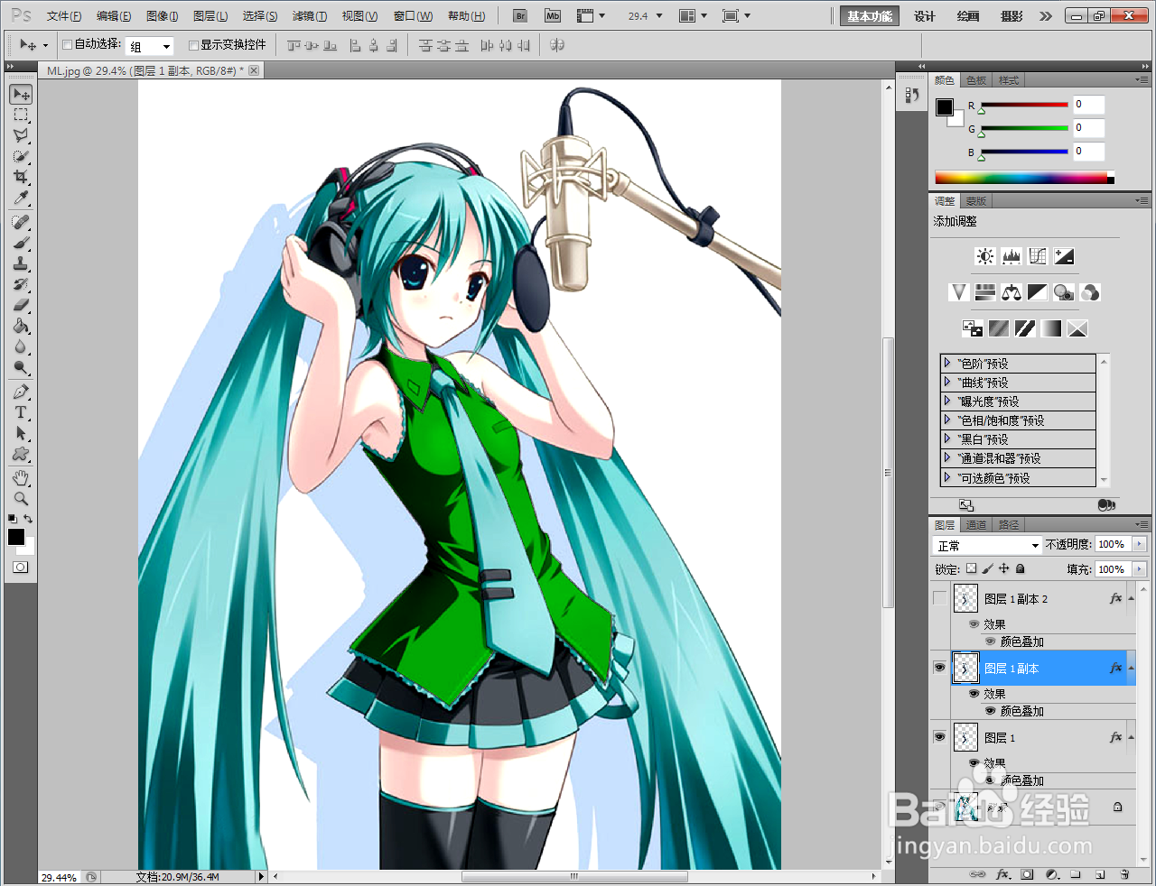Select the Spot Healing Brush tool
Image resolution: width=1156 pixels, height=886 pixels.
tap(21, 222)
